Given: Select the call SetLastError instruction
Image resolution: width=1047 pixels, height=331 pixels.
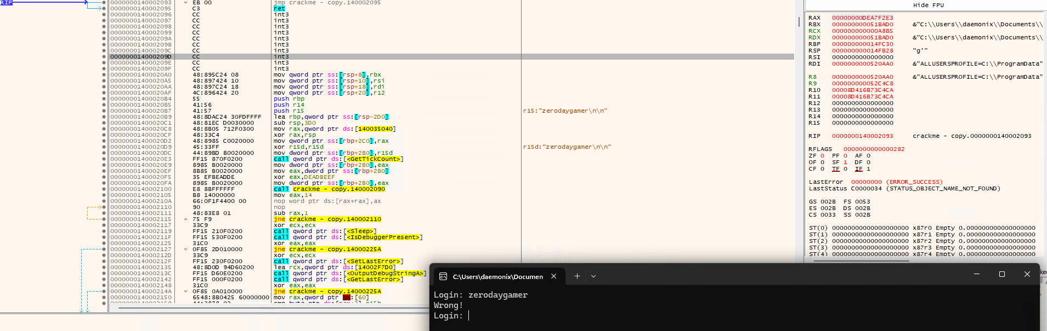Looking at the screenshot, I should (x=338, y=262).
